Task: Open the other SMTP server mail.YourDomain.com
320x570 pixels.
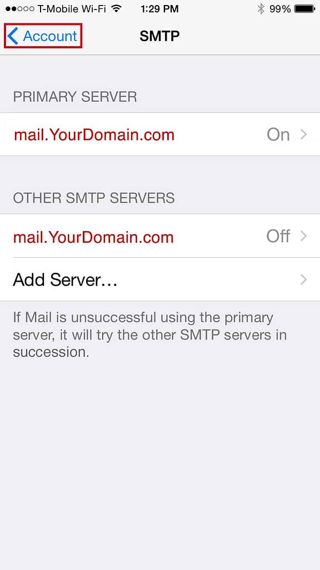Action: point(160,236)
